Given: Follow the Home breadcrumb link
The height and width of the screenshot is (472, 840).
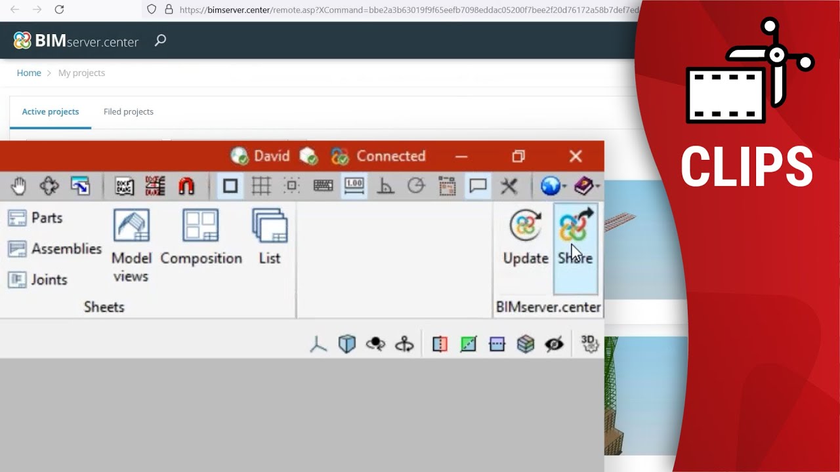Looking at the screenshot, I should (29, 73).
